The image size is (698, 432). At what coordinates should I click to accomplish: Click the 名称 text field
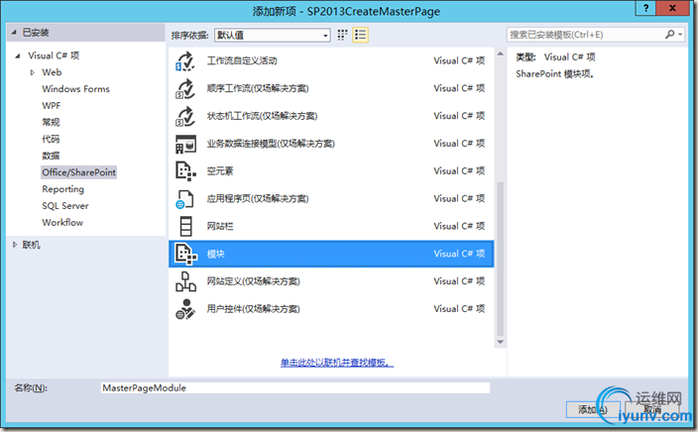coord(295,388)
